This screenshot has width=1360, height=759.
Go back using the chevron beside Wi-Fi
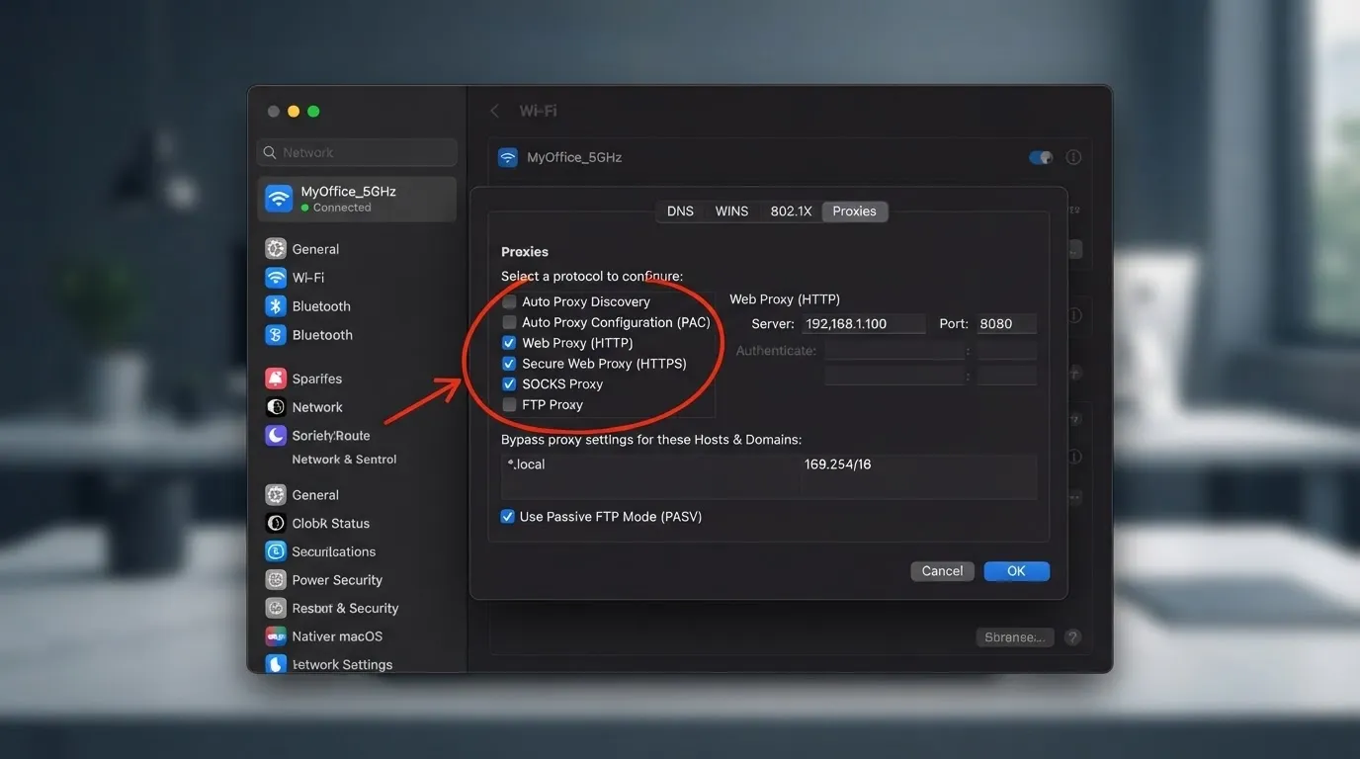(x=495, y=112)
